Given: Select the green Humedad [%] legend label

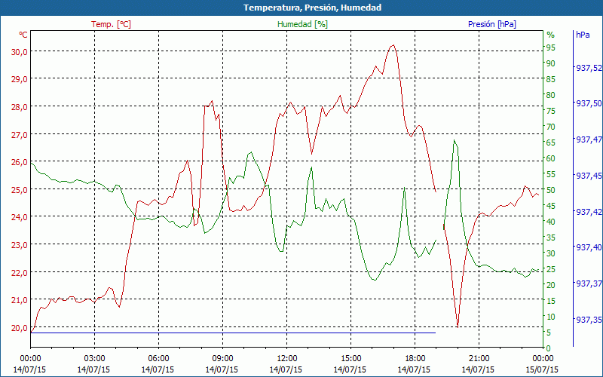Looking at the screenshot, I should (x=302, y=24).
